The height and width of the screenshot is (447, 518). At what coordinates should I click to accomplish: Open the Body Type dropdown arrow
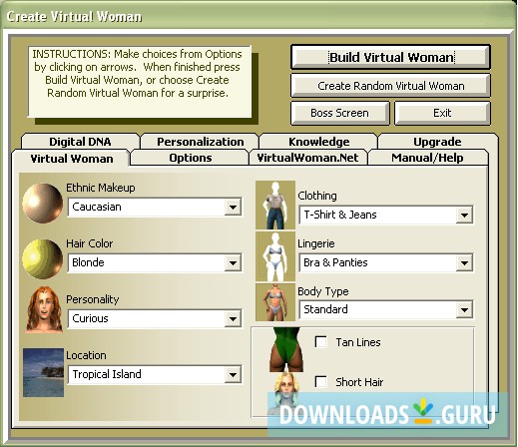(x=464, y=310)
